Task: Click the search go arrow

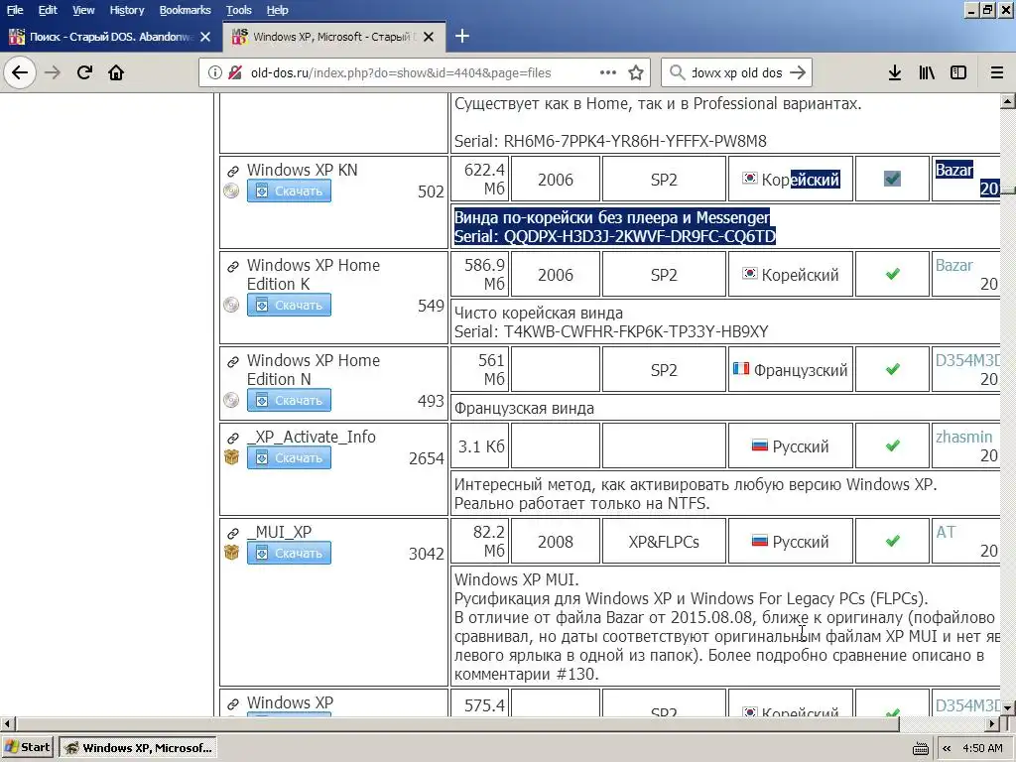Action: click(799, 72)
